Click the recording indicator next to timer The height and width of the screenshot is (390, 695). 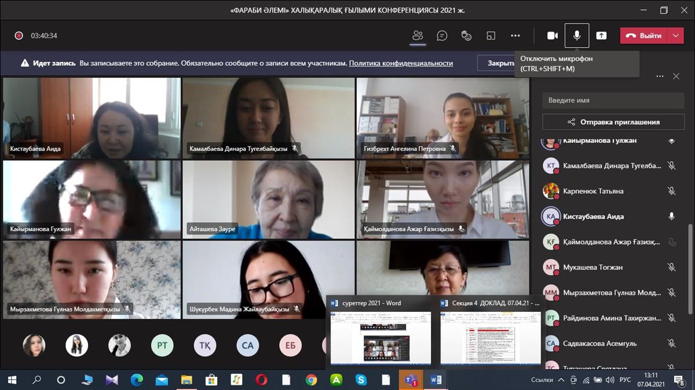point(19,35)
